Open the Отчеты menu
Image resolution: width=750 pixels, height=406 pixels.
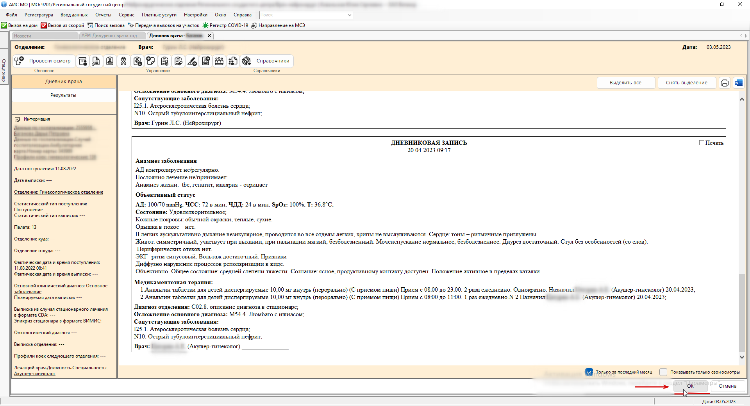tap(103, 15)
